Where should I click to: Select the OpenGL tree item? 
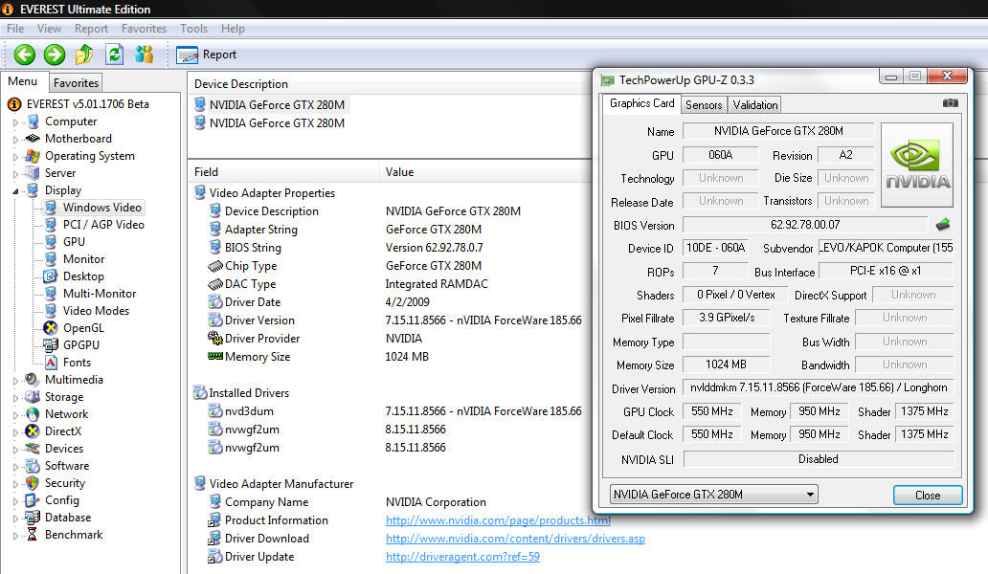[83, 328]
